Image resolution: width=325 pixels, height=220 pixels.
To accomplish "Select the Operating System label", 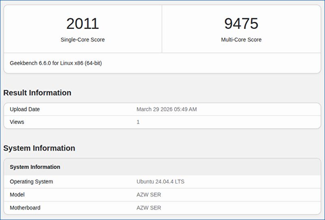I will [31, 181].
